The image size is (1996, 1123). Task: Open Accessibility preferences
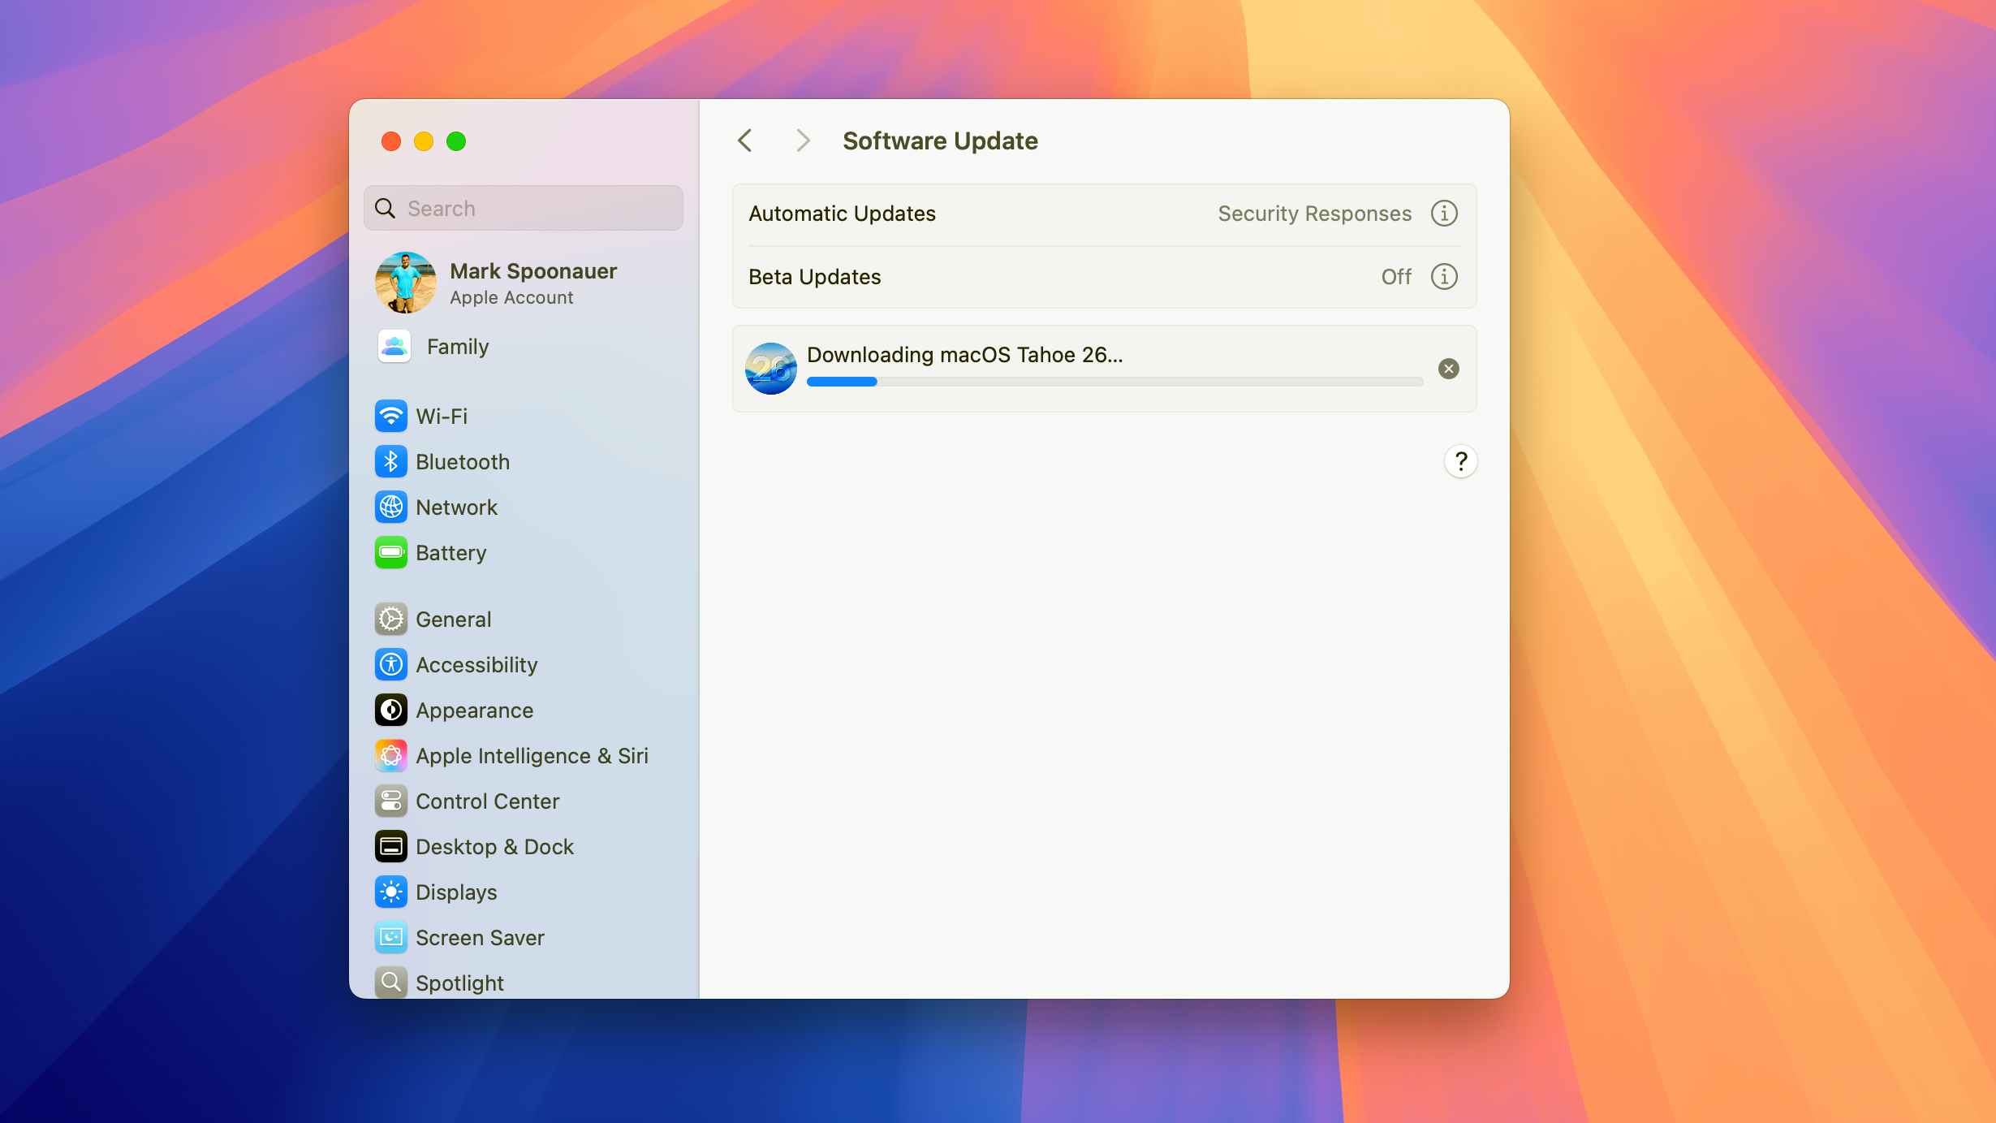[476, 664]
